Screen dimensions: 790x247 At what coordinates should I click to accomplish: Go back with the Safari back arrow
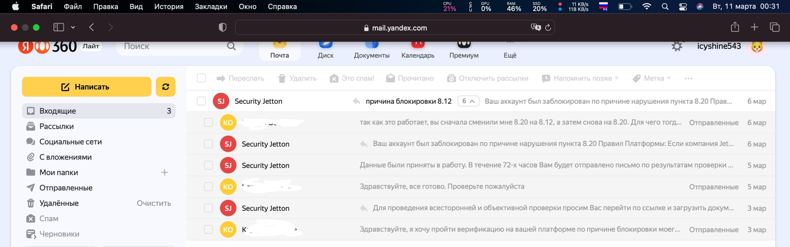point(91,27)
